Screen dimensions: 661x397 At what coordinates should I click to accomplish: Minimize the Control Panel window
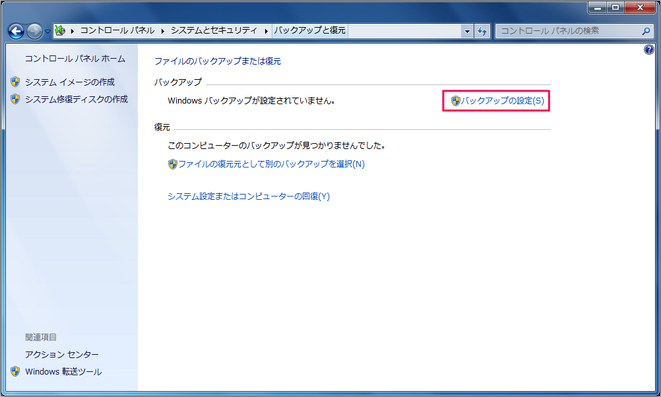[x=598, y=8]
